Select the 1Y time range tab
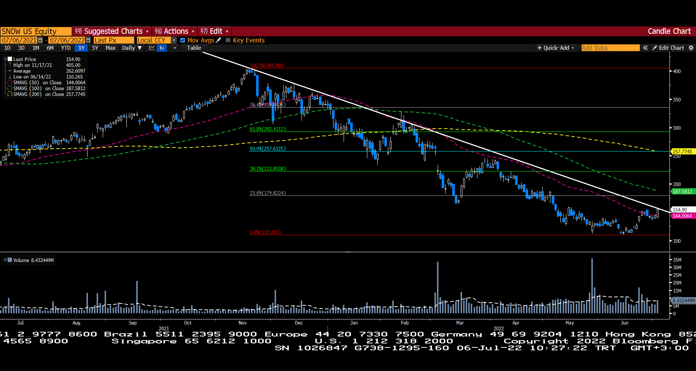 coord(81,48)
